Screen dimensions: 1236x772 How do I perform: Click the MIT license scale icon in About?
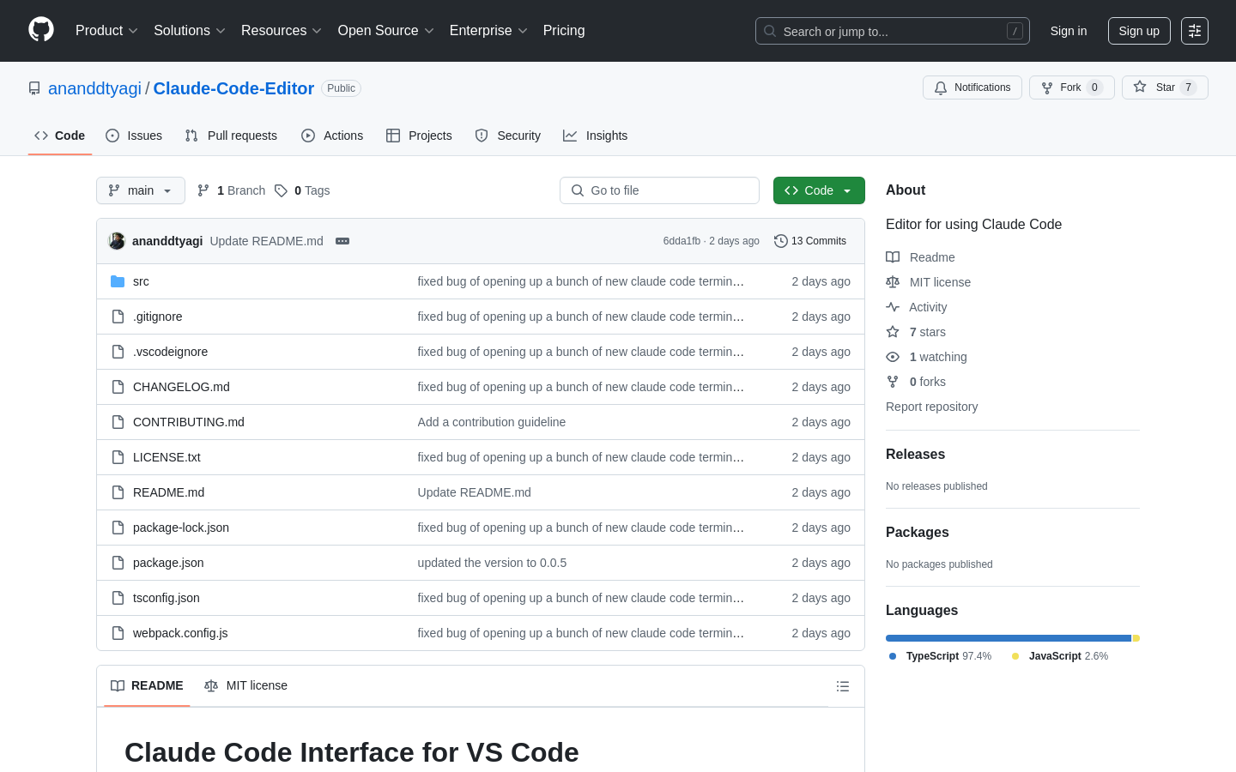point(893,282)
